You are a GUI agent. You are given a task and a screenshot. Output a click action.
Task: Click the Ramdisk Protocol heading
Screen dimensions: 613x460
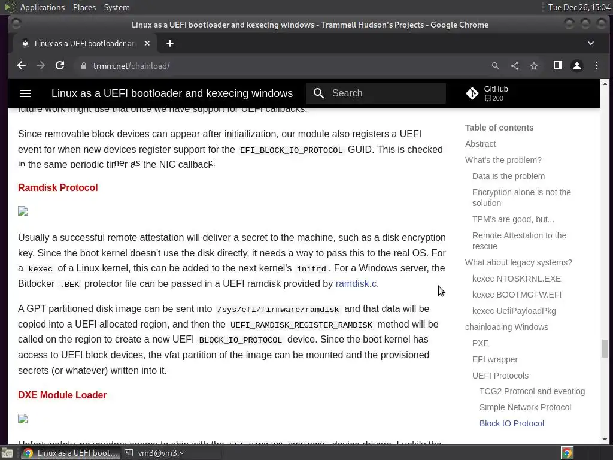coord(58,187)
